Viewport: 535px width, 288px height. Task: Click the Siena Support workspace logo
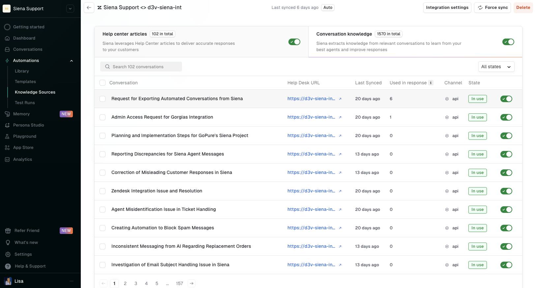coord(7,9)
